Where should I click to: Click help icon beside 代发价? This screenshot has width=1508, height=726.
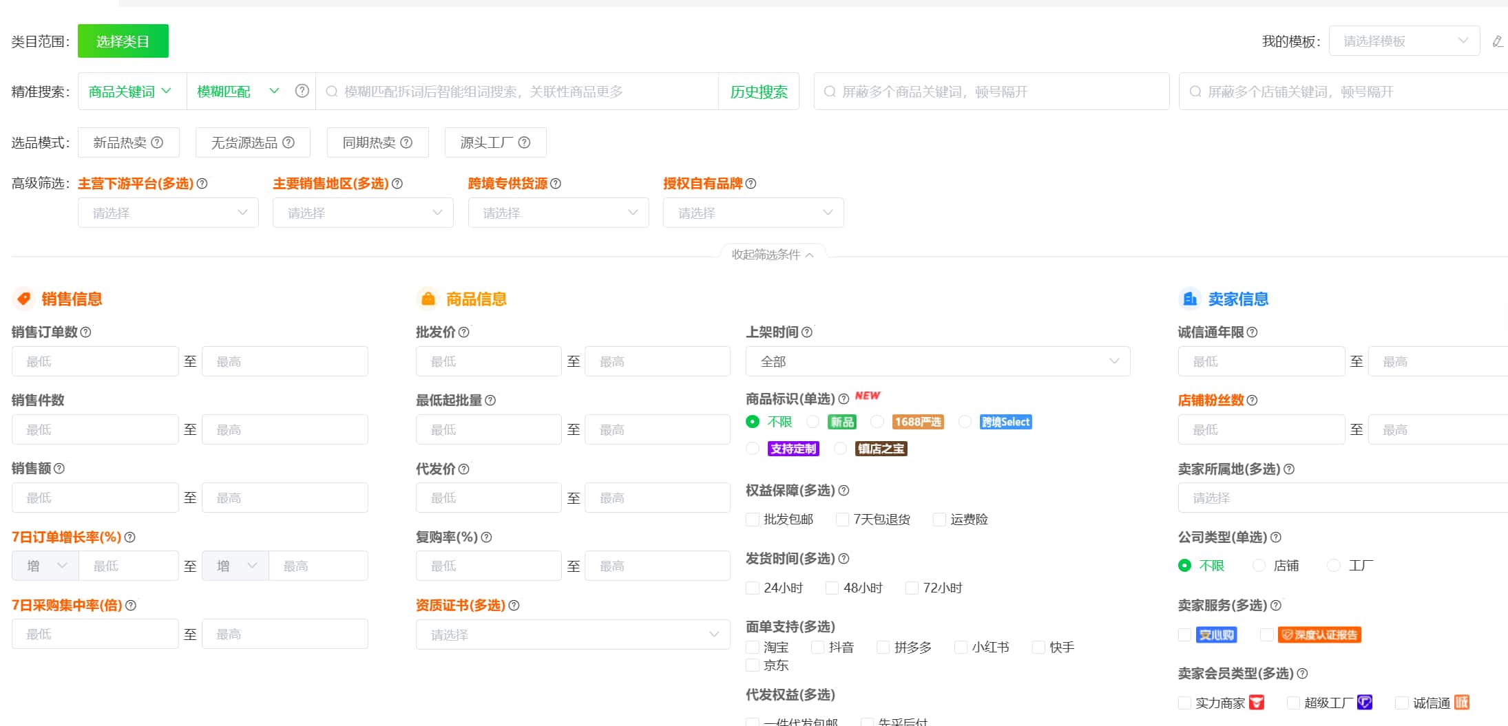pyautogui.click(x=464, y=469)
